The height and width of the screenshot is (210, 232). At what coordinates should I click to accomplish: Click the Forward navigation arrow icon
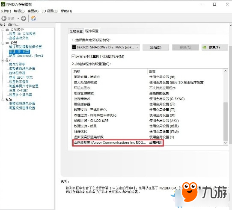[24, 18]
